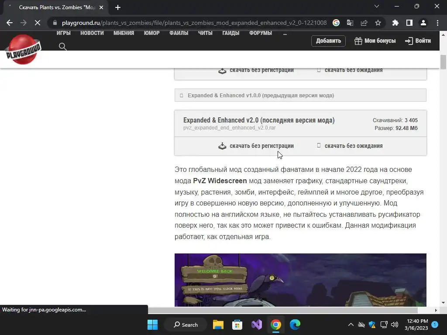Open the ГАЙДЫ menu section
Image resolution: width=447 pixels, height=335 pixels.
click(231, 33)
